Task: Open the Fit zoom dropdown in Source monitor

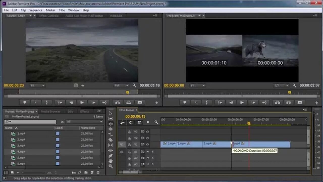Action: pos(37,85)
